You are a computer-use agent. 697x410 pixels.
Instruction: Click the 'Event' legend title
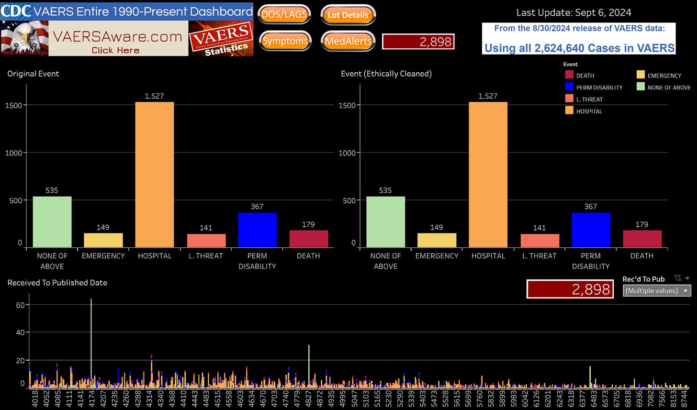[x=571, y=64]
